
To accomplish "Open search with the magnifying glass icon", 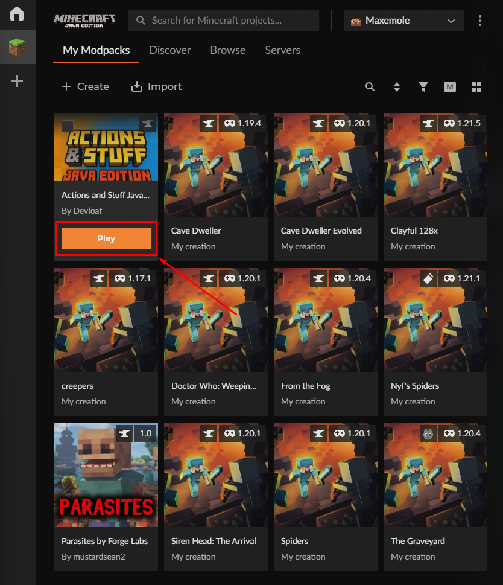I will (370, 86).
